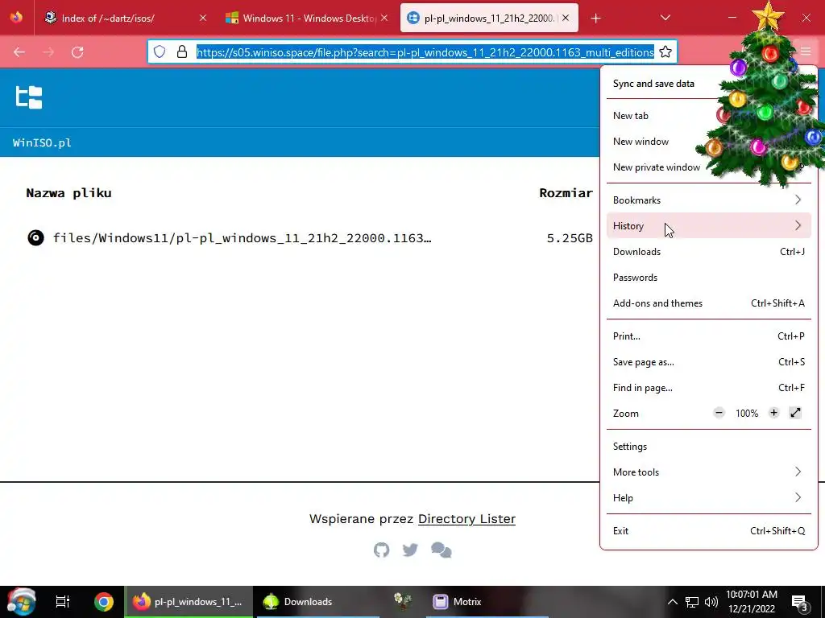Show hidden tray icons chevron
The height and width of the screenshot is (618, 825).
click(x=673, y=602)
